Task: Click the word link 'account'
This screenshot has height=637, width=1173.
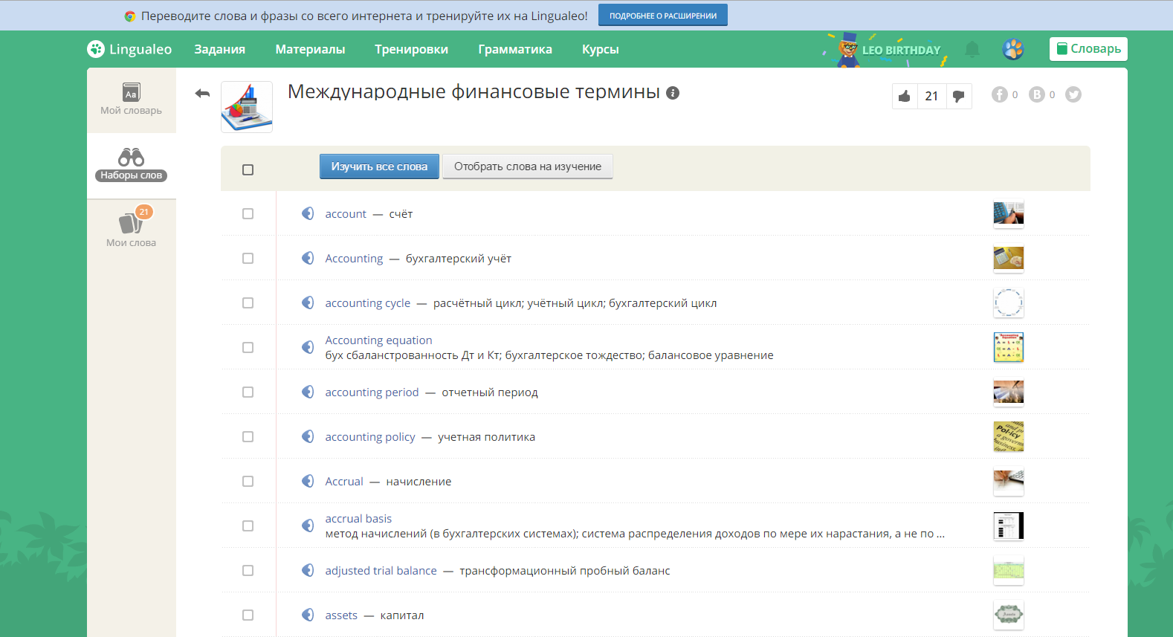Action: pyautogui.click(x=346, y=214)
